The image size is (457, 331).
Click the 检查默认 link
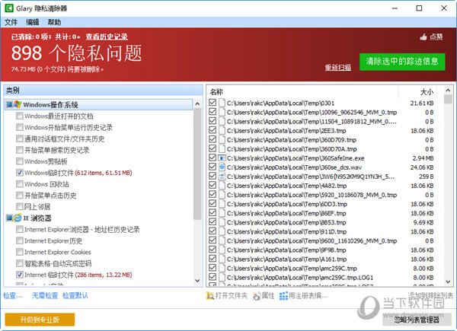coord(75,296)
